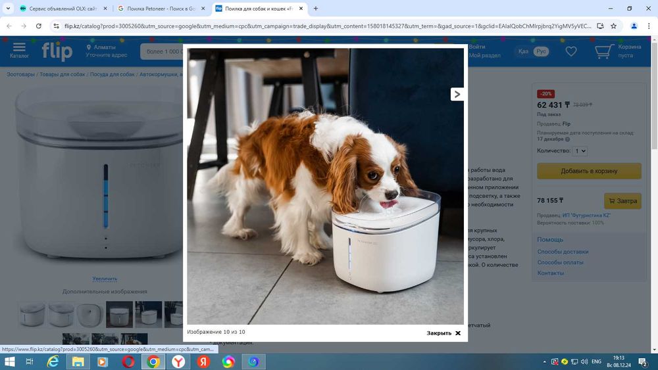Image resolution: width=658 pixels, height=370 pixels.
Task: Open the Посуда для собак breadcrumb
Action: (x=112, y=74)
